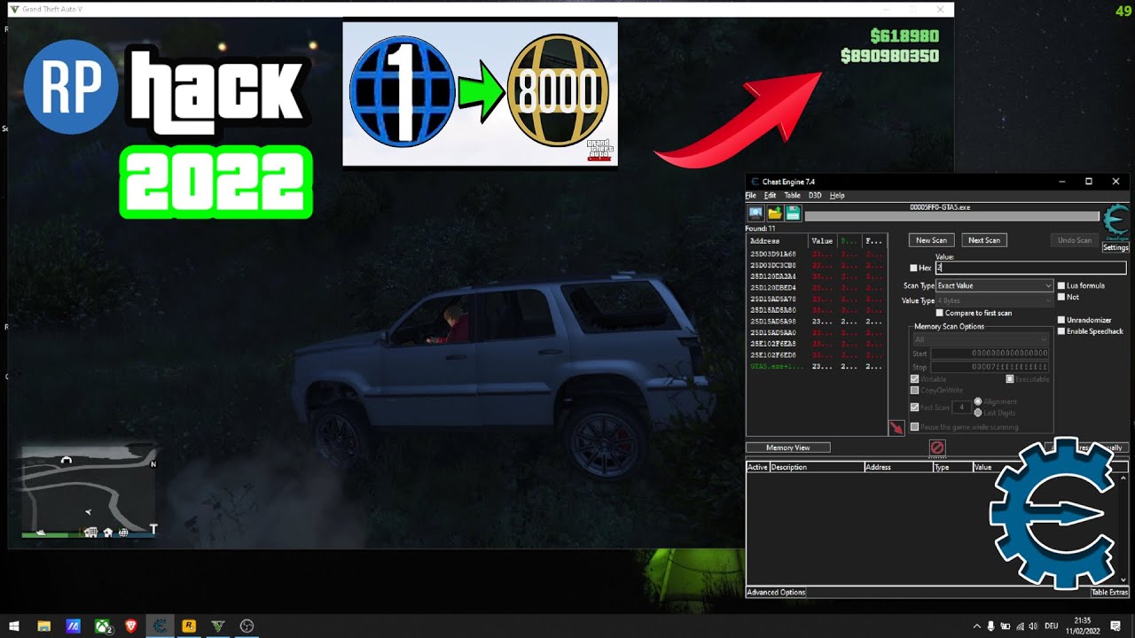Tick Enable Speedhack checkbox
The image size is (1135, 638).
1061,331
